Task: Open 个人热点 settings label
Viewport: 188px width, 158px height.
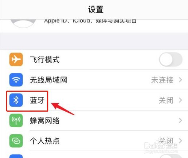Action: click(45, 141)
